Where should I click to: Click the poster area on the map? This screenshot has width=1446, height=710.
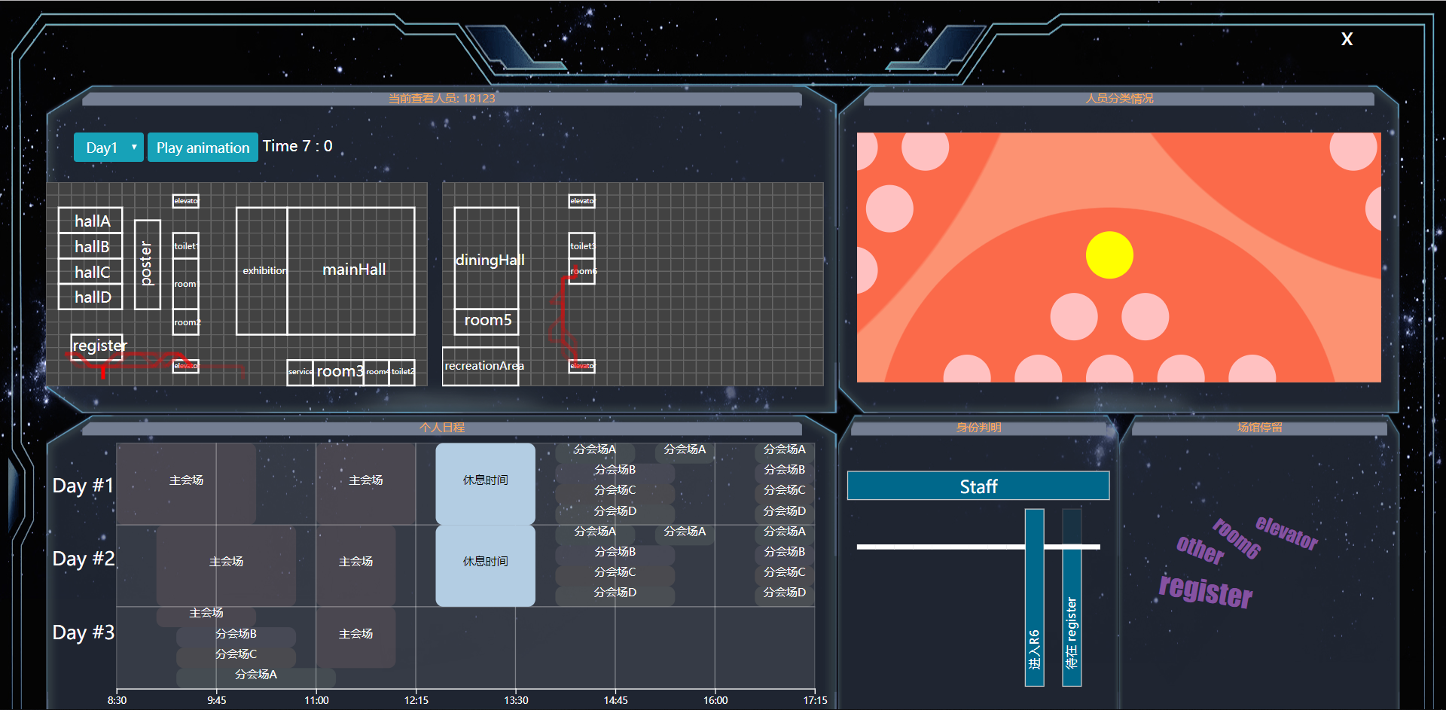coord(148,264)
